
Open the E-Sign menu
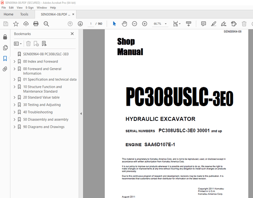pos(29,8)
